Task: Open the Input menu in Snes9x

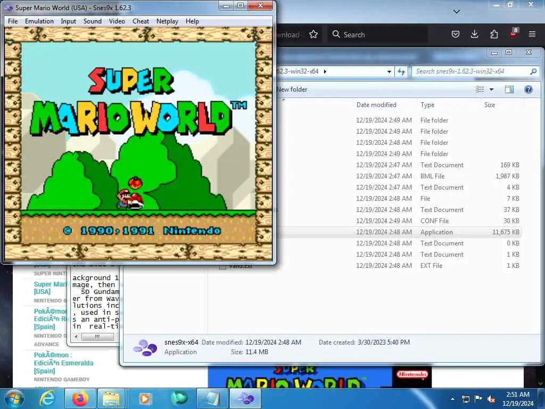Action: [69, 21]
